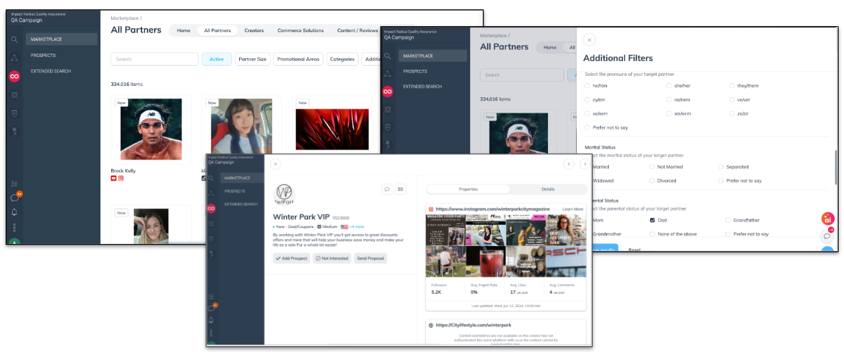This screenshot has height=352, width=844.
Task: Open chat bubble icon below ai icon
Action: [827, 236]
